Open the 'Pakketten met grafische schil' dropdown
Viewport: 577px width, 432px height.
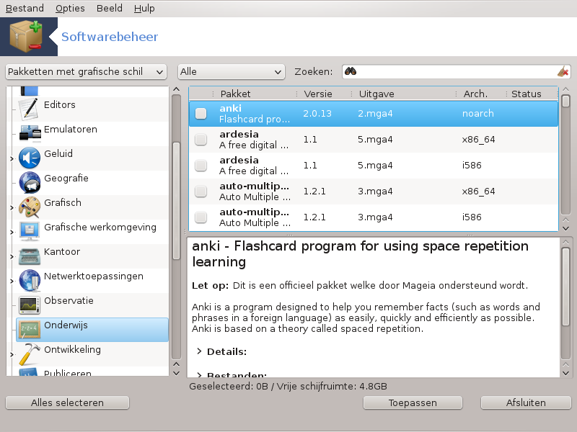[x=86, y=71]
